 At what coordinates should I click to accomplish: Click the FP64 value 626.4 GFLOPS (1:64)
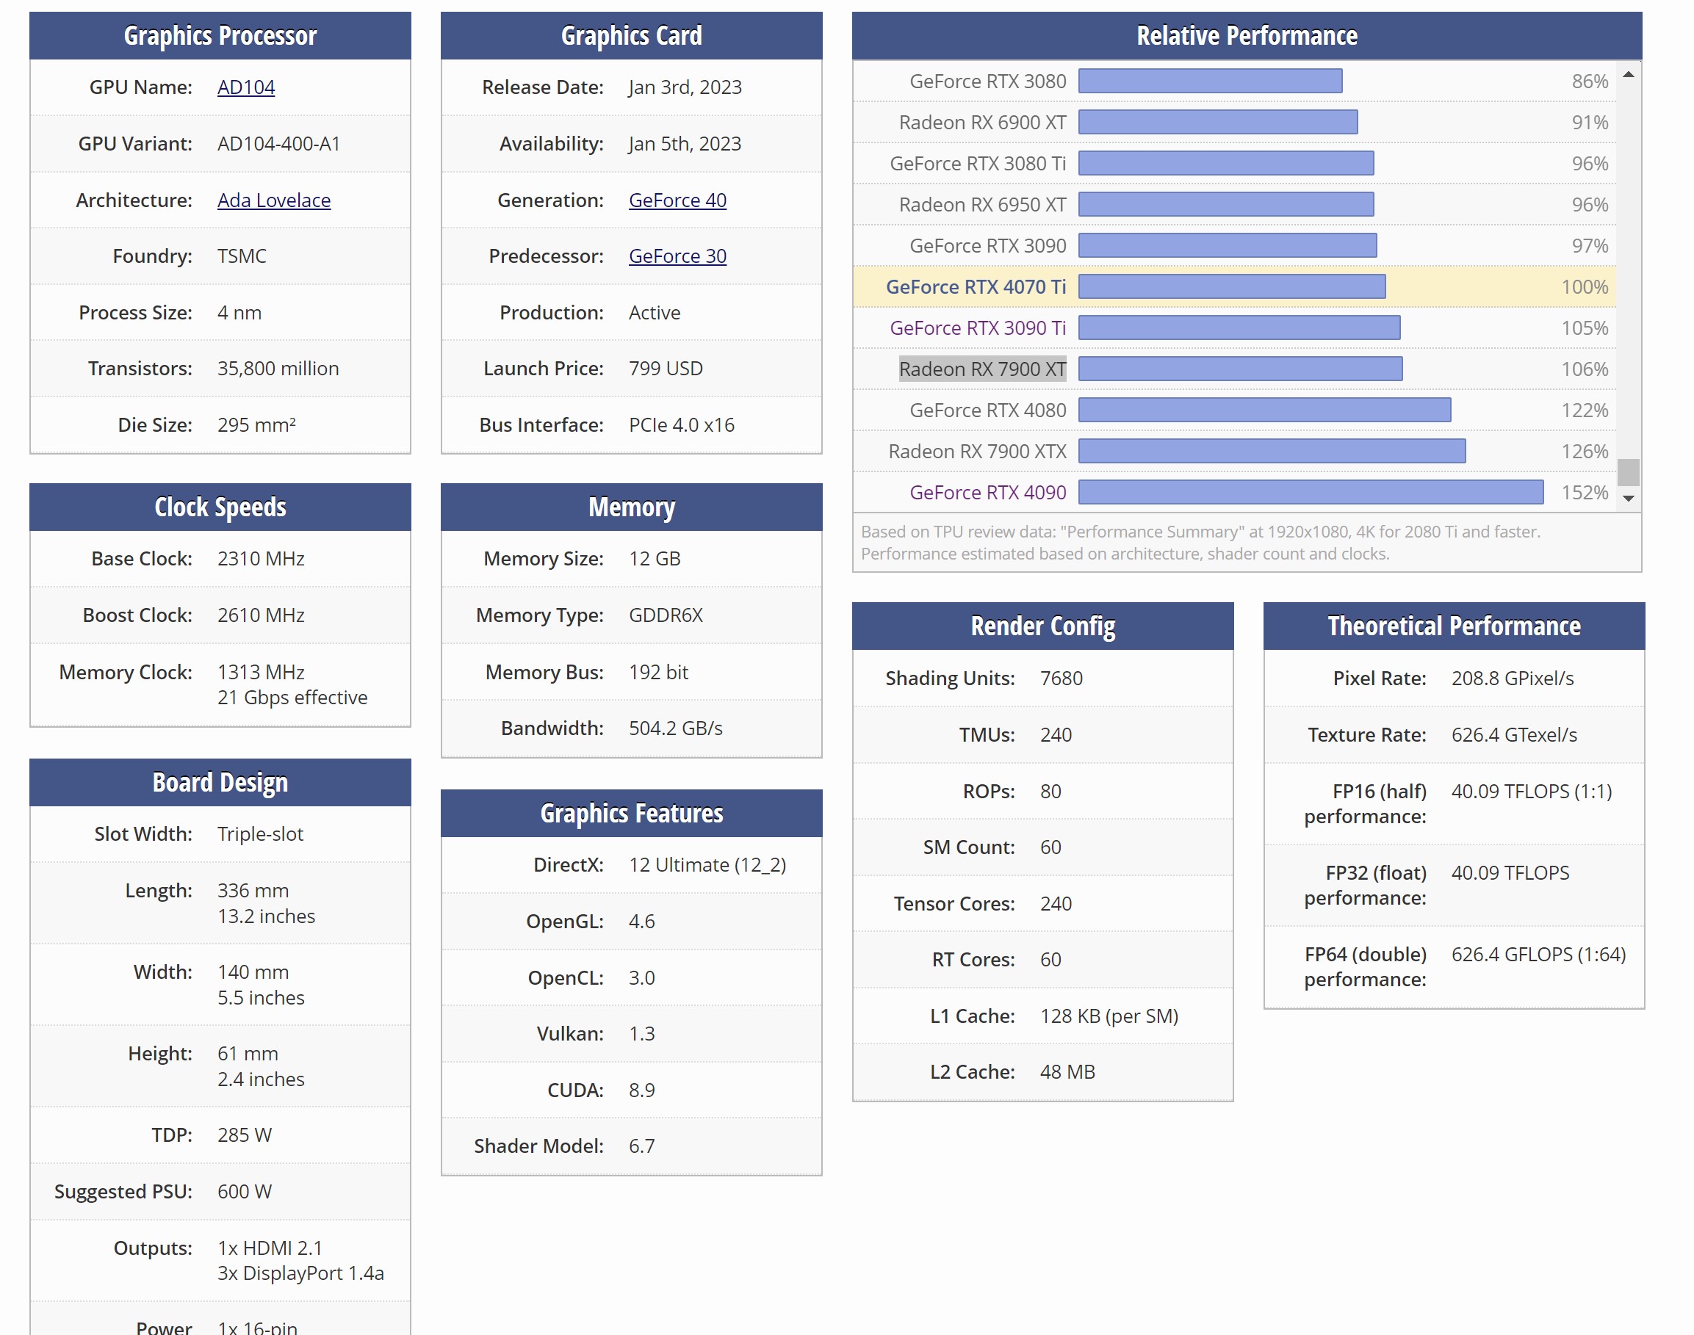pos(1538,955)
